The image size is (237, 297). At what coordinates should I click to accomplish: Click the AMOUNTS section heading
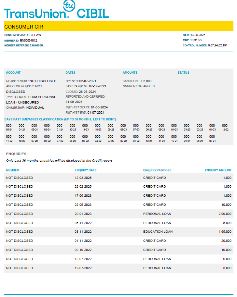coord(130,73)
